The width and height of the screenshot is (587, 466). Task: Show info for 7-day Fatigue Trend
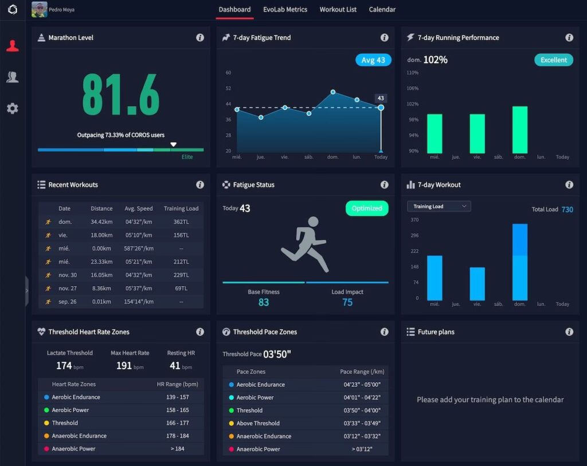click(385, 38)
